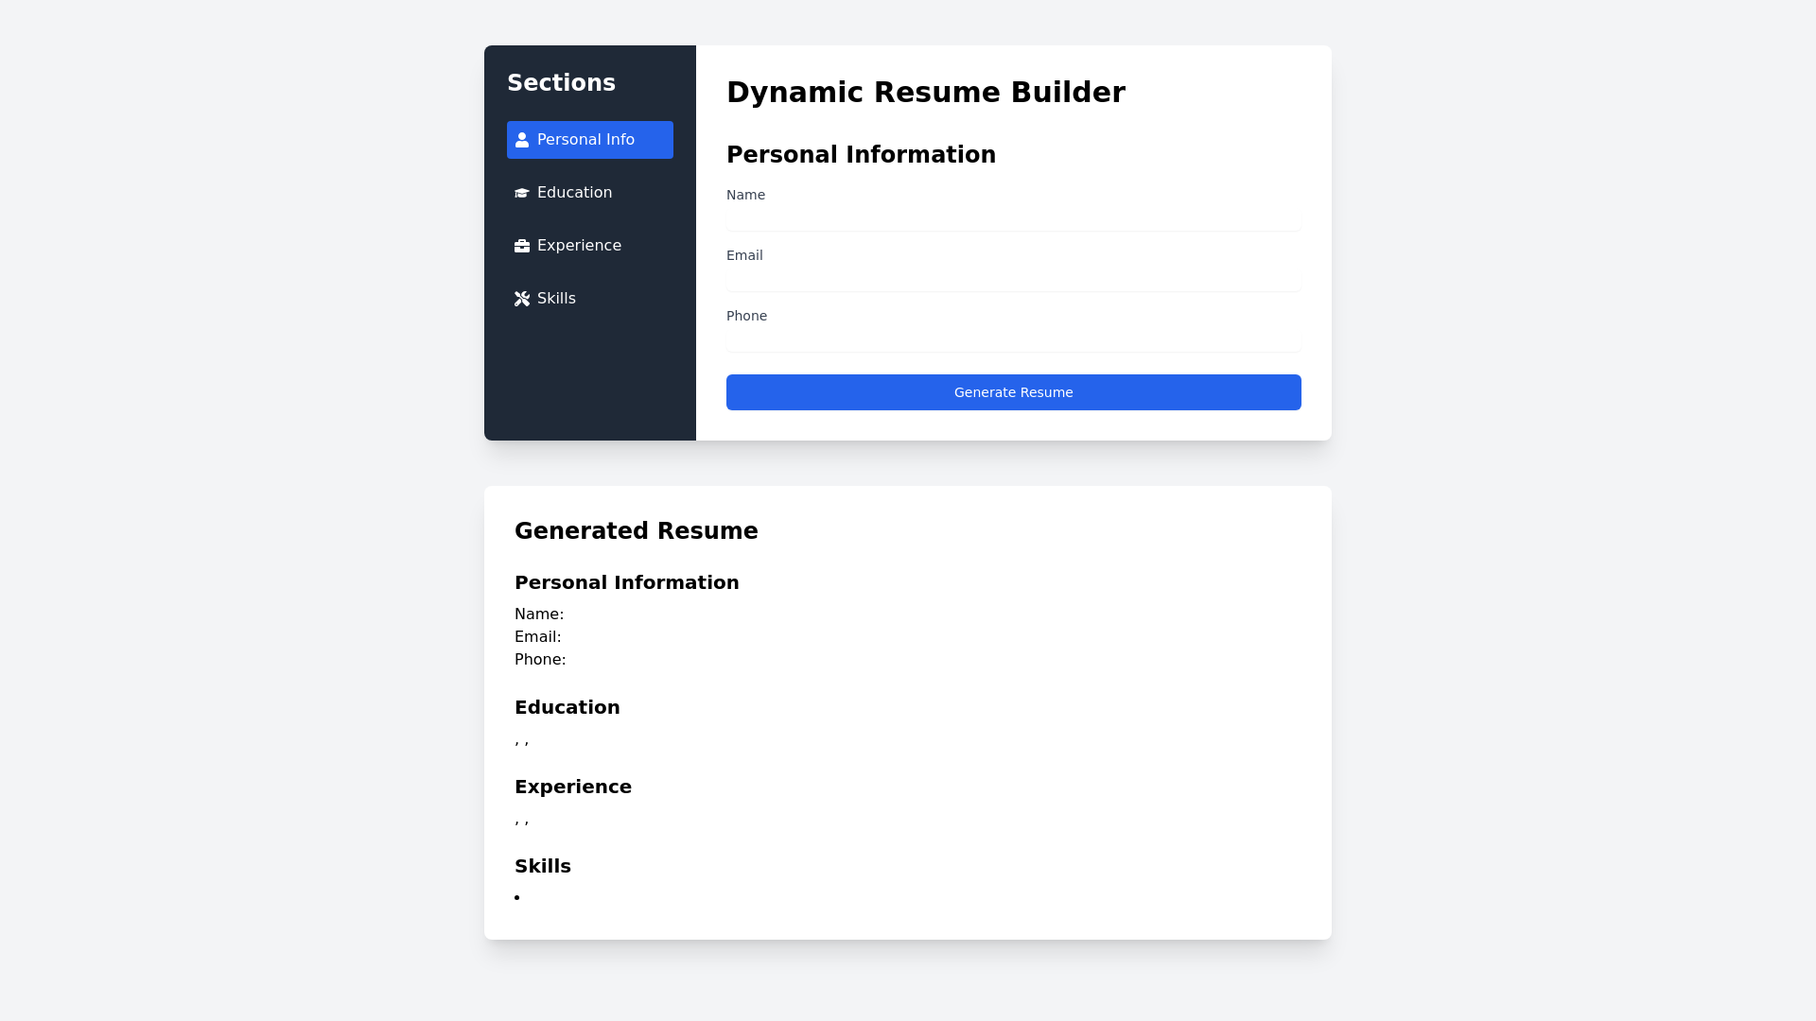
Task: Select the person icon beside Personal Info
Action: (522, 139)
